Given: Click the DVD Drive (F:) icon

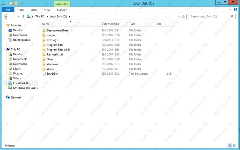Looking at the screenshot, I should click(x=10, y=88).
